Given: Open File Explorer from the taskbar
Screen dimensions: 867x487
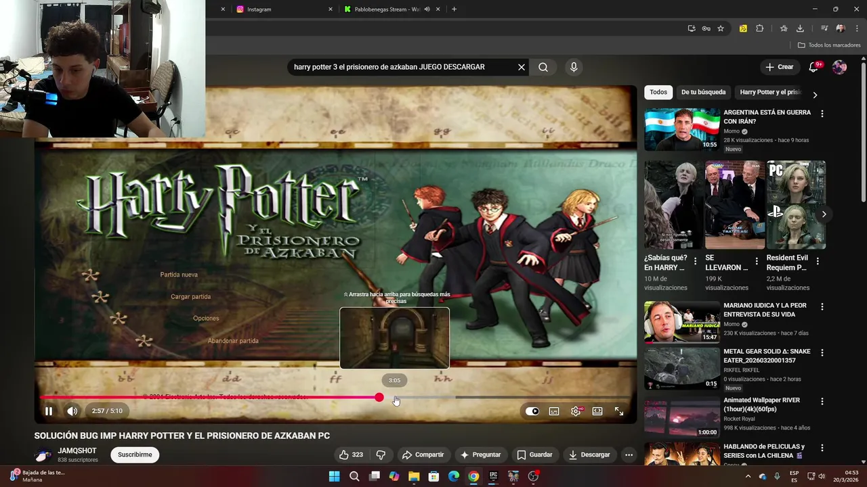Looking at the screenshot, I should coord(414,476).
